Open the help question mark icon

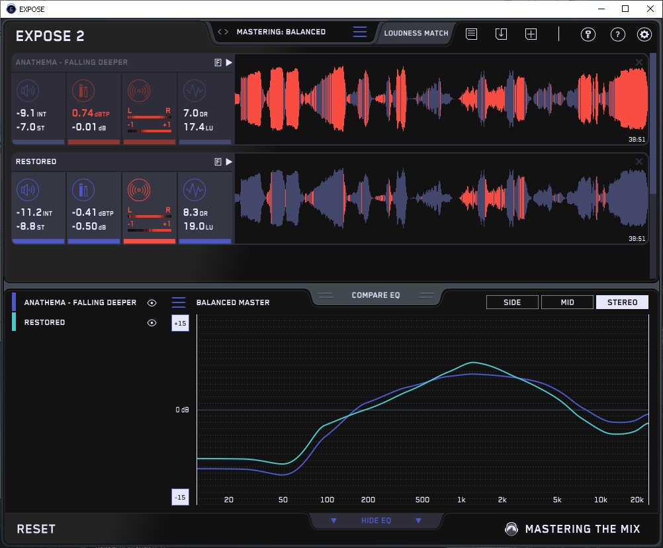[617, 34]
